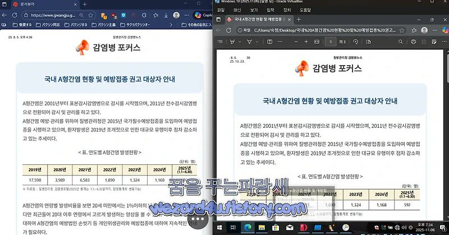Image resolution: width=449 pixels, height=235 pixels.
Task: Open VirtualBox 도움말 menu
Action: (x=305, y=10)
